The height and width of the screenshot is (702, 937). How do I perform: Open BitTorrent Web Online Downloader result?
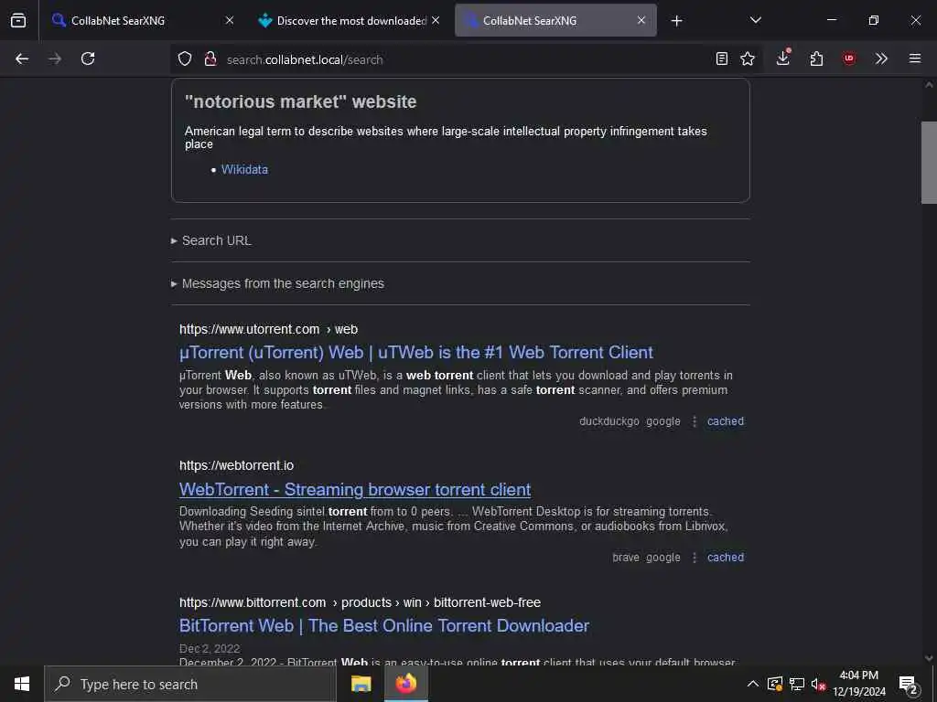(384, 625)
